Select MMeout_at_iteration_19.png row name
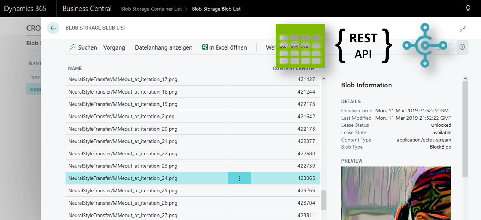This screenshot has width=481, height=220. pos(123,104)
